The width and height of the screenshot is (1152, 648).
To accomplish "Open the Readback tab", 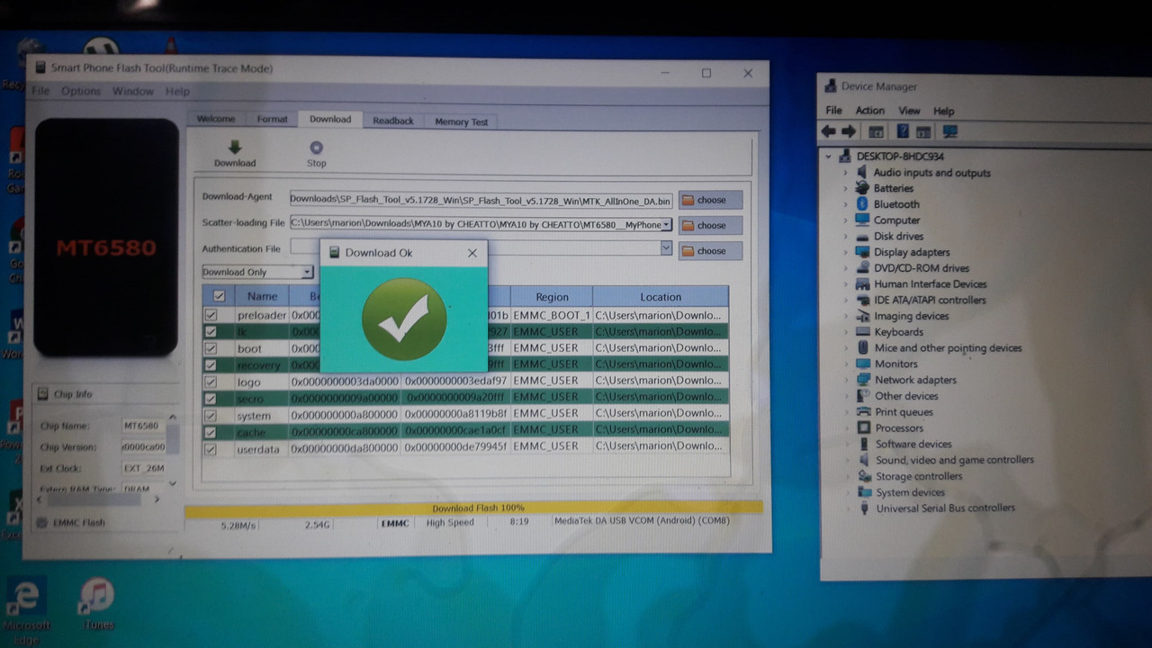I will pos(393,121).
